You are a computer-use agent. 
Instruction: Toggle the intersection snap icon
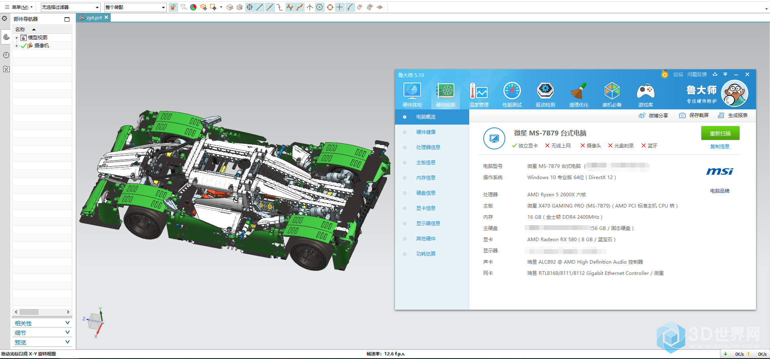coord(310,7)
